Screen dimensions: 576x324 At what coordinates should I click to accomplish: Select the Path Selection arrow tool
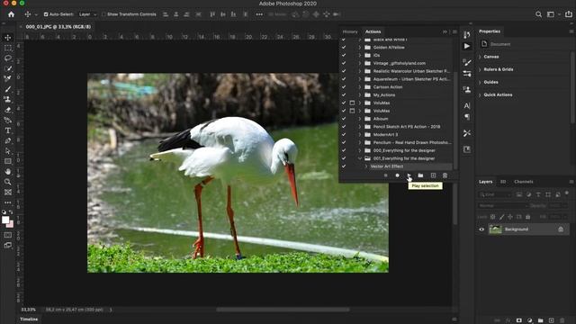click(8, 151)
